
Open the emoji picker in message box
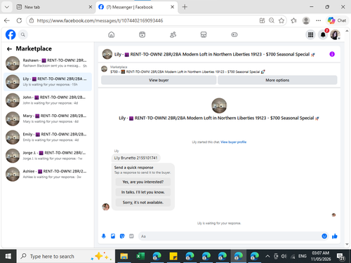(x=324, y=236)
